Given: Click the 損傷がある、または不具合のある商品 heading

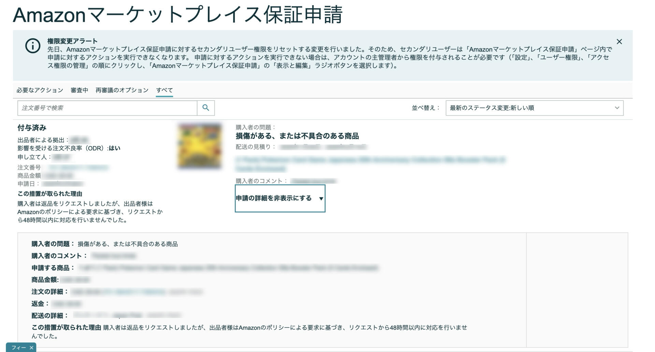Looking at the screenshot, I should click(x=297, y=136).
